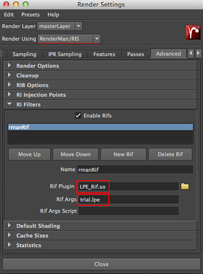The image size is (203, 274).
Task: Click the New Rif button
Action: (x=123, y=154)
